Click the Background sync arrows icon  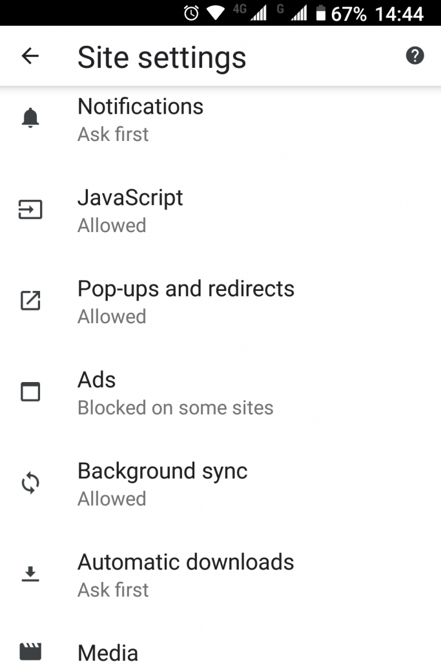pyautogui.click(x=29, y=483)
